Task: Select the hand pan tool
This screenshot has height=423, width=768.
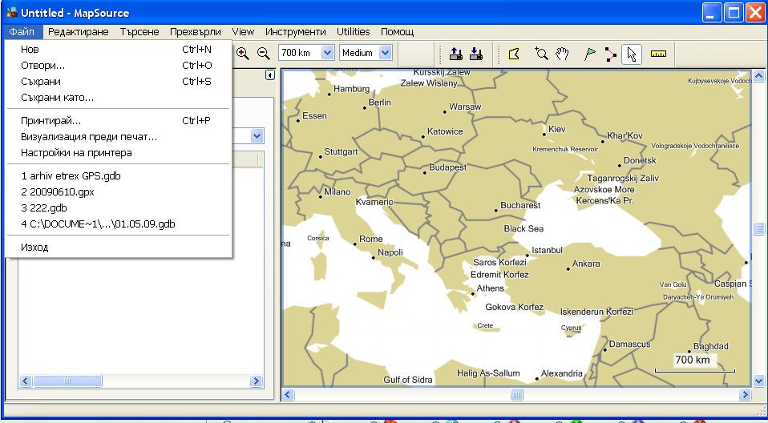Action: click(563, 54)
